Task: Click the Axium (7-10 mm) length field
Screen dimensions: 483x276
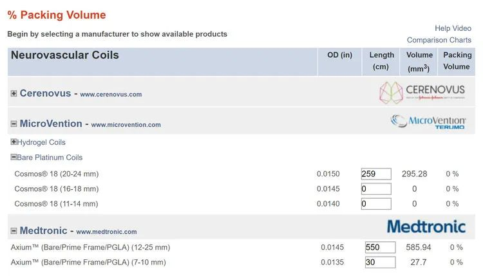Action: (x=380, y=262)
